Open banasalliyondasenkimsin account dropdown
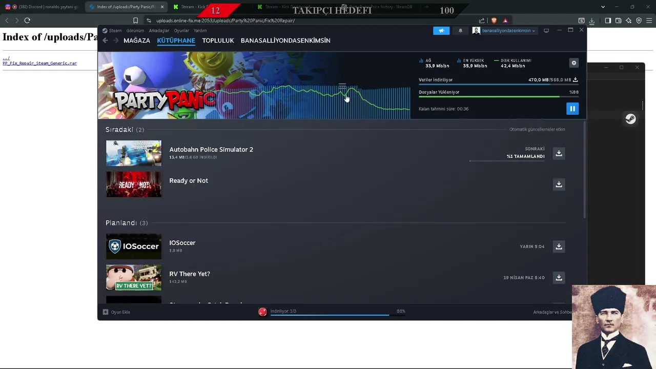Viewport: 656px width, 369px height. coord(504,31)
